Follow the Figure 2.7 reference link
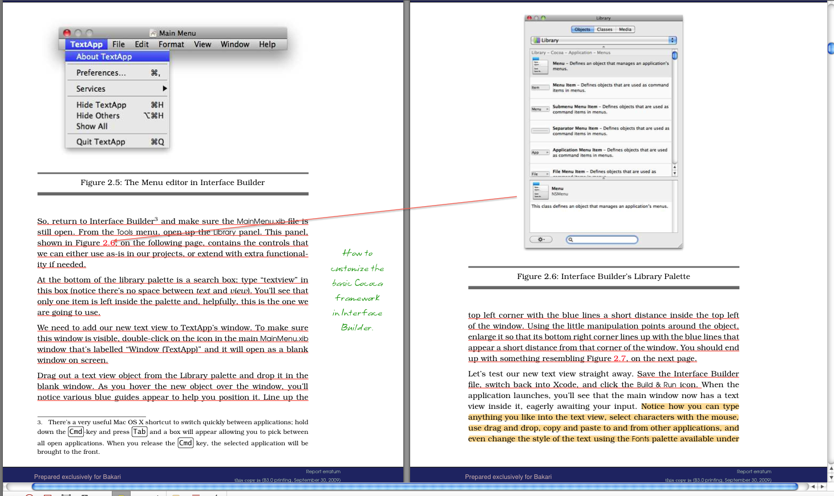The image size is (834, 496). pos(620,359)
